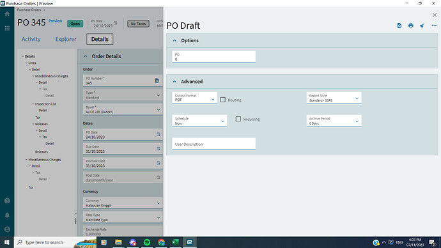Open Excel from the taskbar
The image size is (441, 248).
coord(175,242)
